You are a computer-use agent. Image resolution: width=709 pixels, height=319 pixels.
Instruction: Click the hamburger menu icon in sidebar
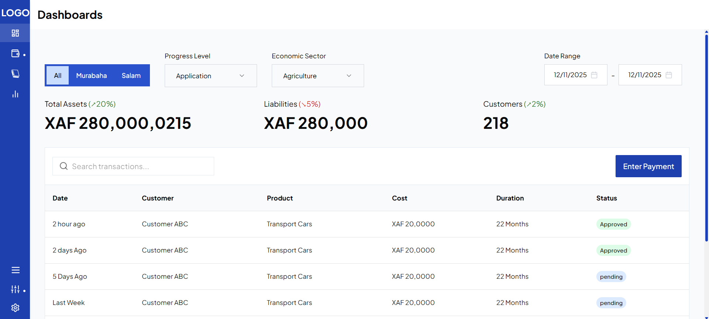coord(16,270)
